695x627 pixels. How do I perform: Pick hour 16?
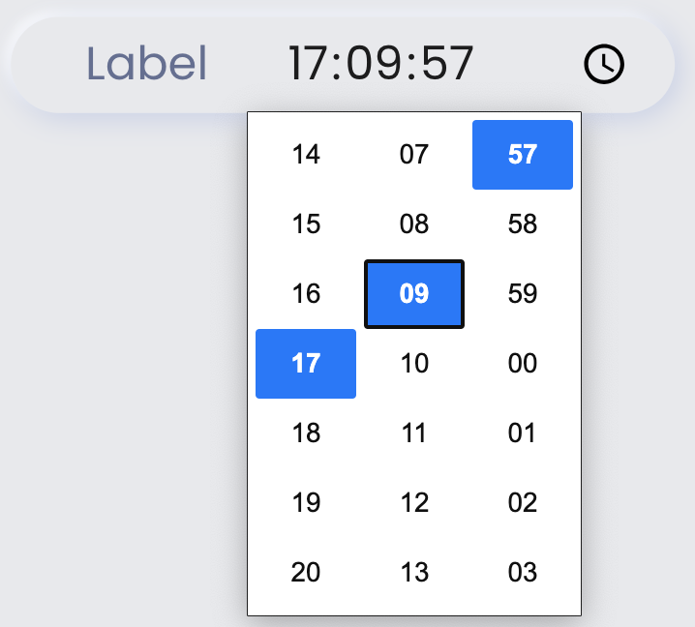306,294
